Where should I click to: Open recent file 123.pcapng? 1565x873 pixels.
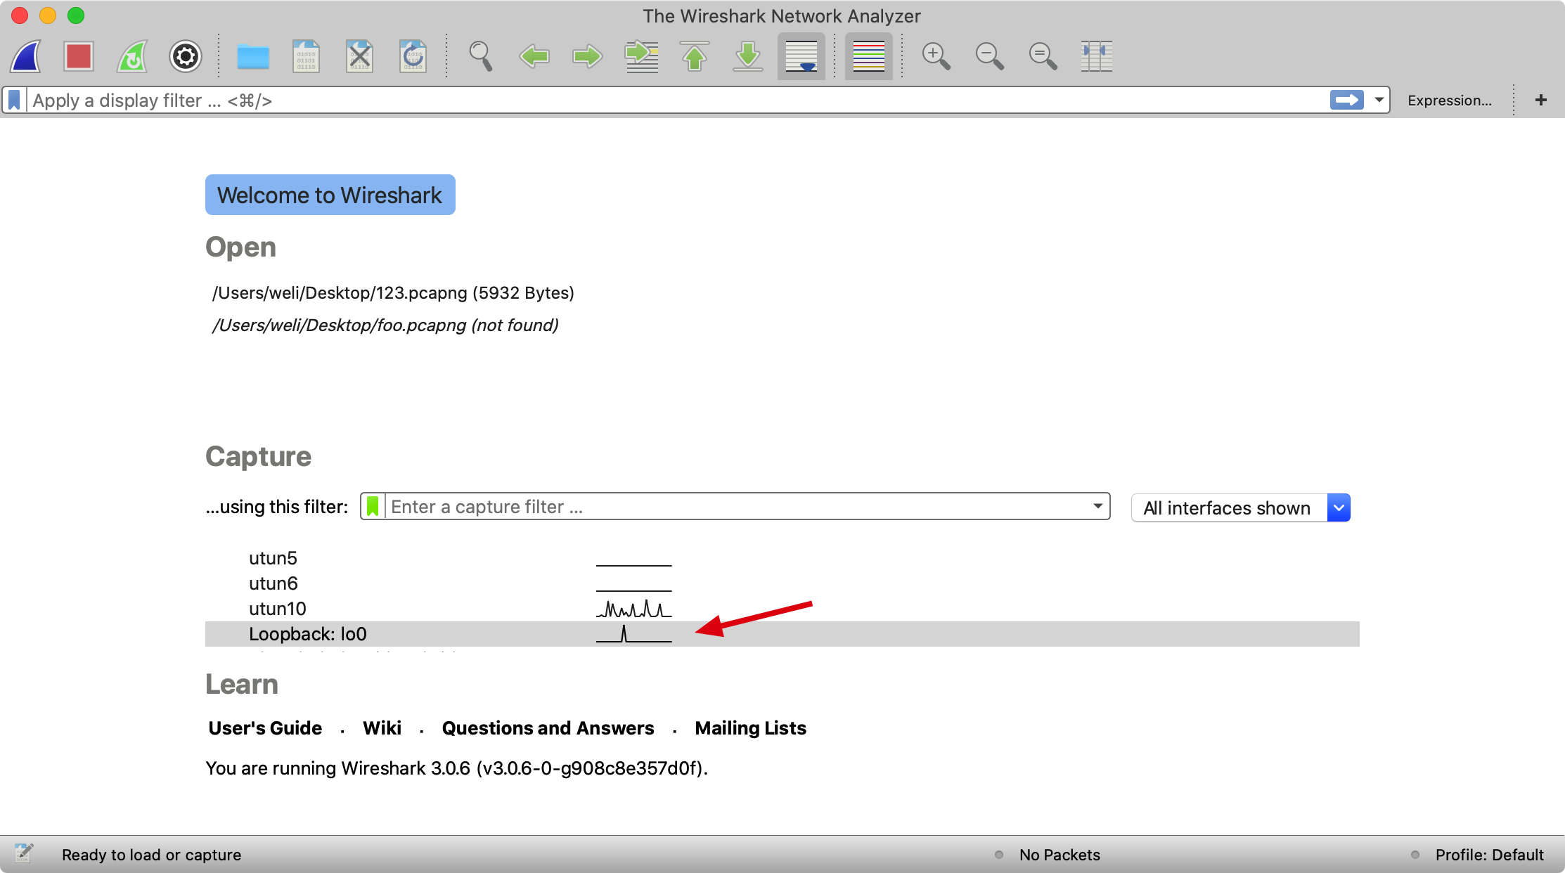tap(393, 292)
